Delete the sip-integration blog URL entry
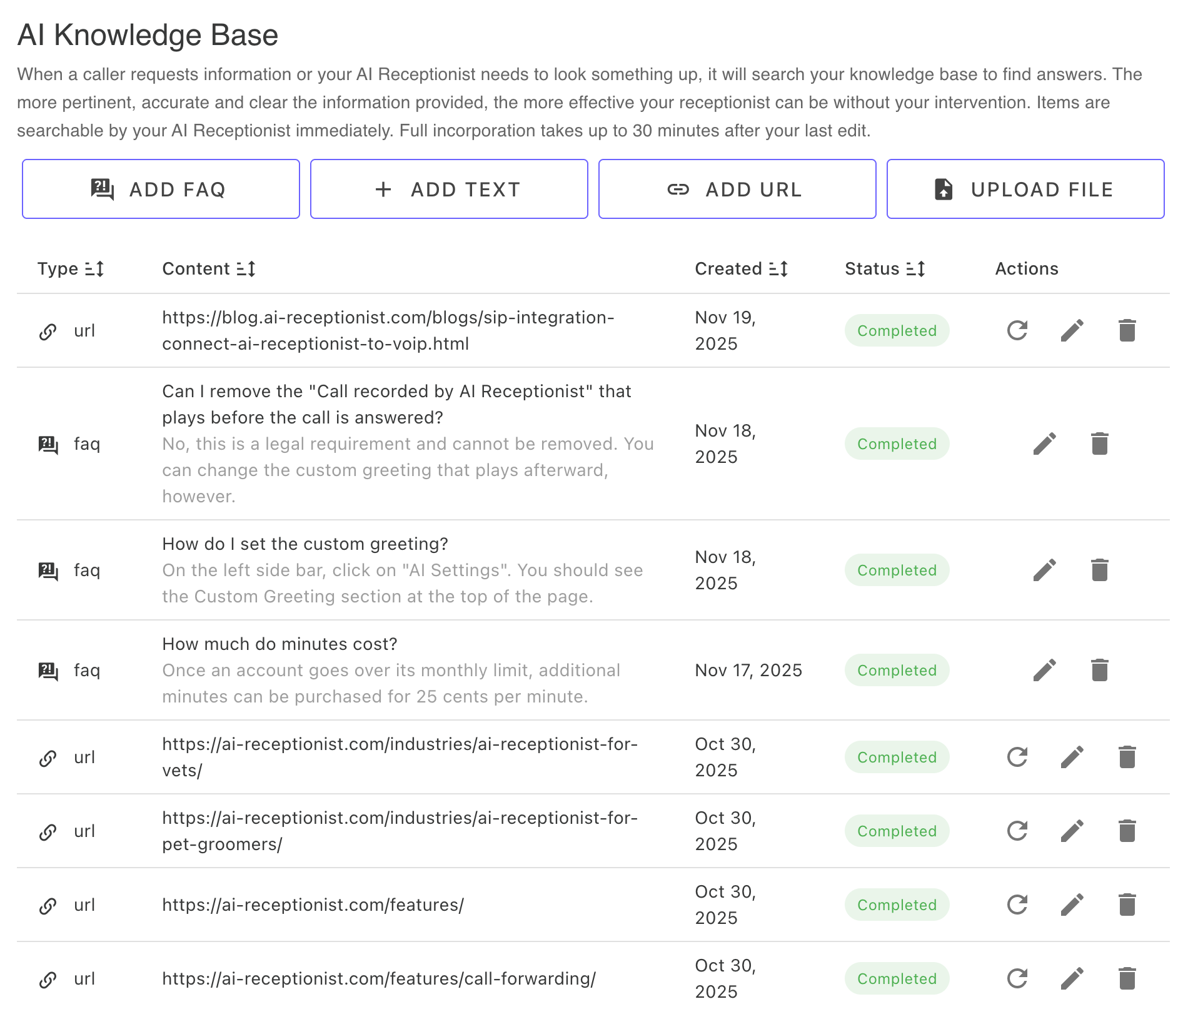The width and height of the screenshot is (1183, 1009). [1127, 330]
